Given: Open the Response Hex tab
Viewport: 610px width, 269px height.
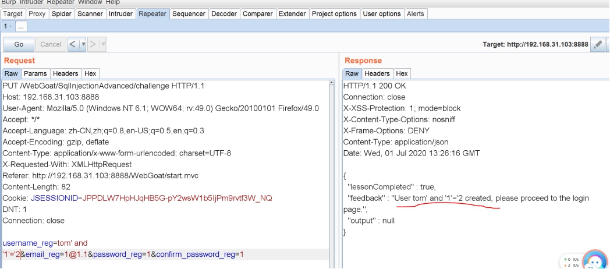Looking at the screenshot, I should [x=402, y=73].
